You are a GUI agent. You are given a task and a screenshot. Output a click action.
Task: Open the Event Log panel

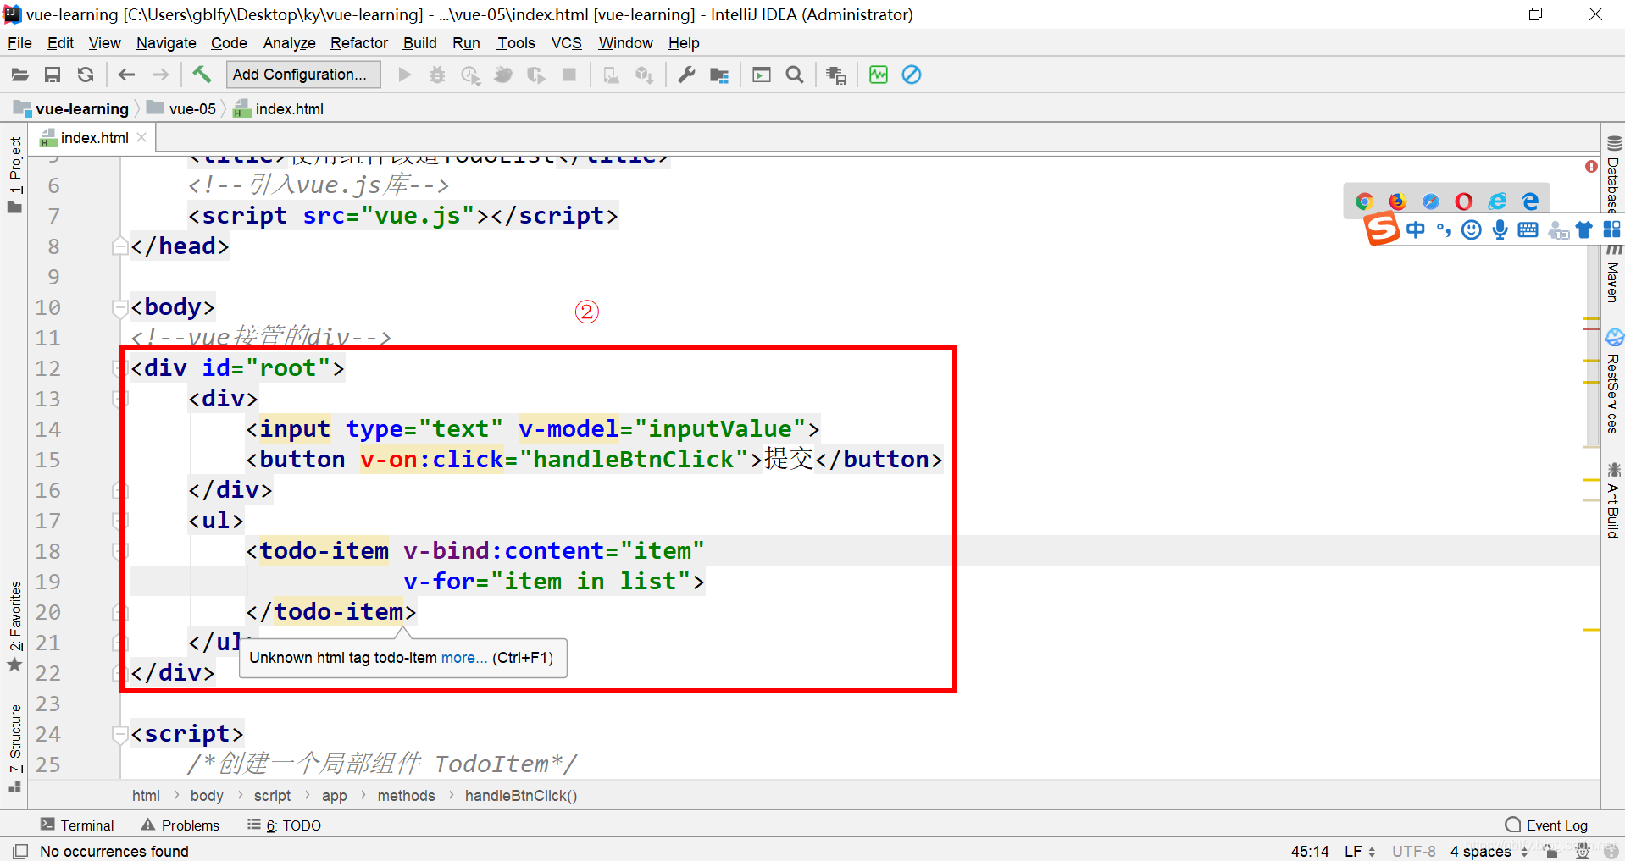tap(1546, 825)
